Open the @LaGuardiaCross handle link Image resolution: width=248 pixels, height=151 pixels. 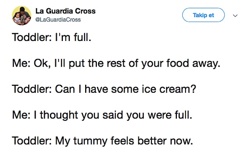click(x=58, y=20)
